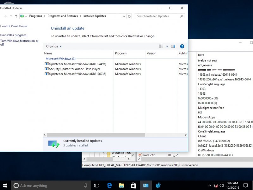Open Turn Windows features on or off
Screen dimensions: 253x190
(x=19, y=42)
